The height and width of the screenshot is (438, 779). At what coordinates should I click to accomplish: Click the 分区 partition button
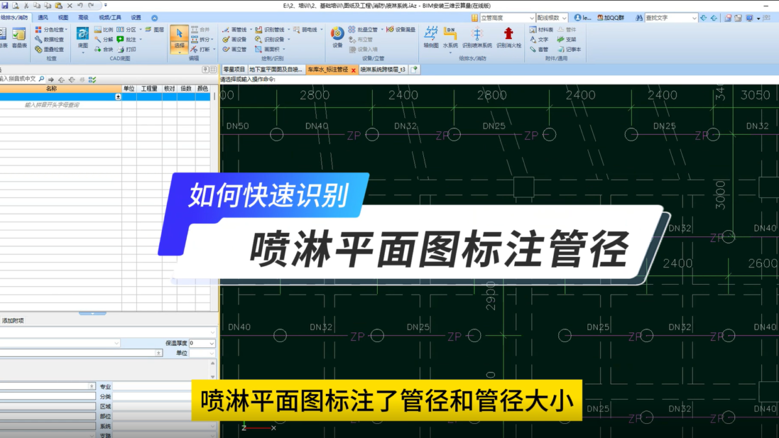click(127, 30)
